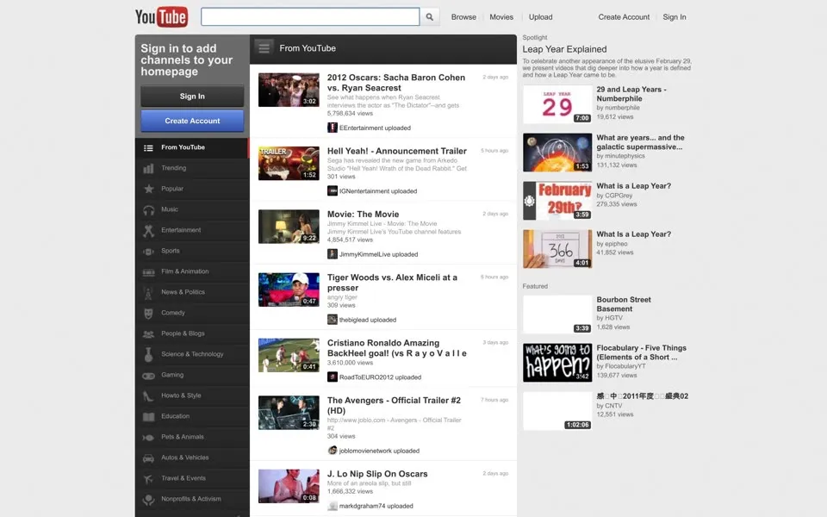
Task: Click the Music headphones icon
Action: point(149,209)
